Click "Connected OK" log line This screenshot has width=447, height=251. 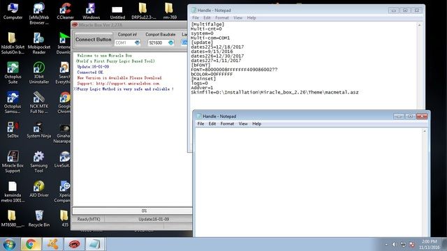point(90,73)
